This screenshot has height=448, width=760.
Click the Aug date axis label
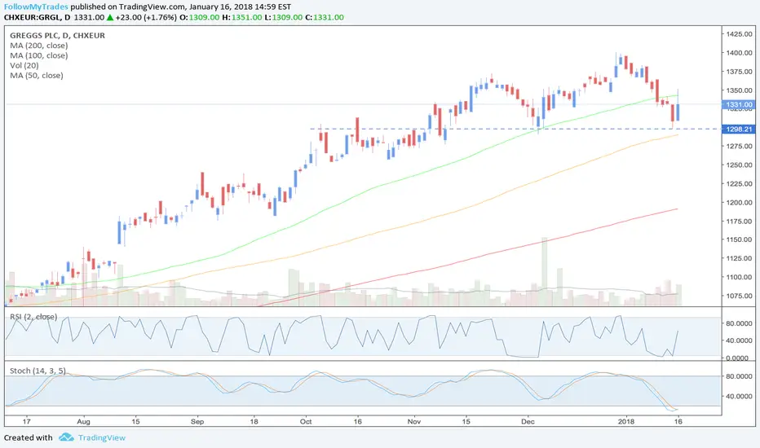click(83, 421)
